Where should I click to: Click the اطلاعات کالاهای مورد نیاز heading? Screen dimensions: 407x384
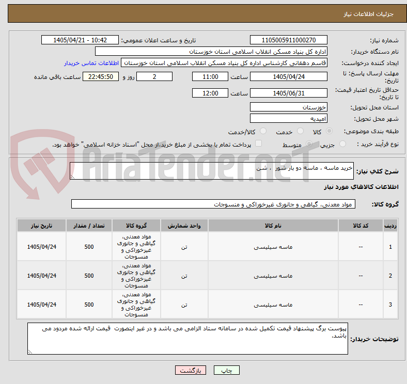[x=361, y=187]
